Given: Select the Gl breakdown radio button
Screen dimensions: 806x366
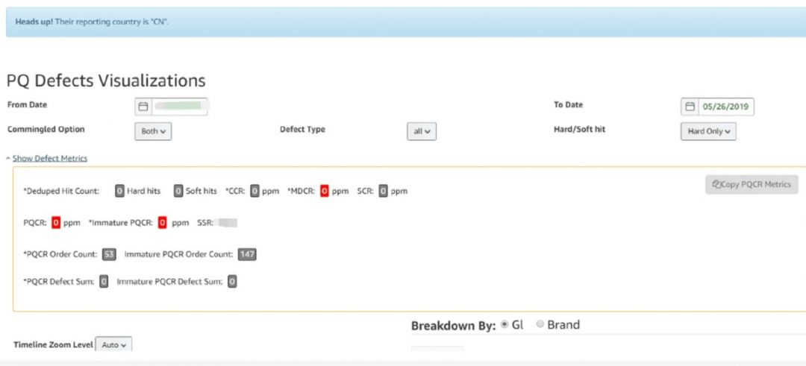Looking at the screenshot, I should click(x=504, y=324).
